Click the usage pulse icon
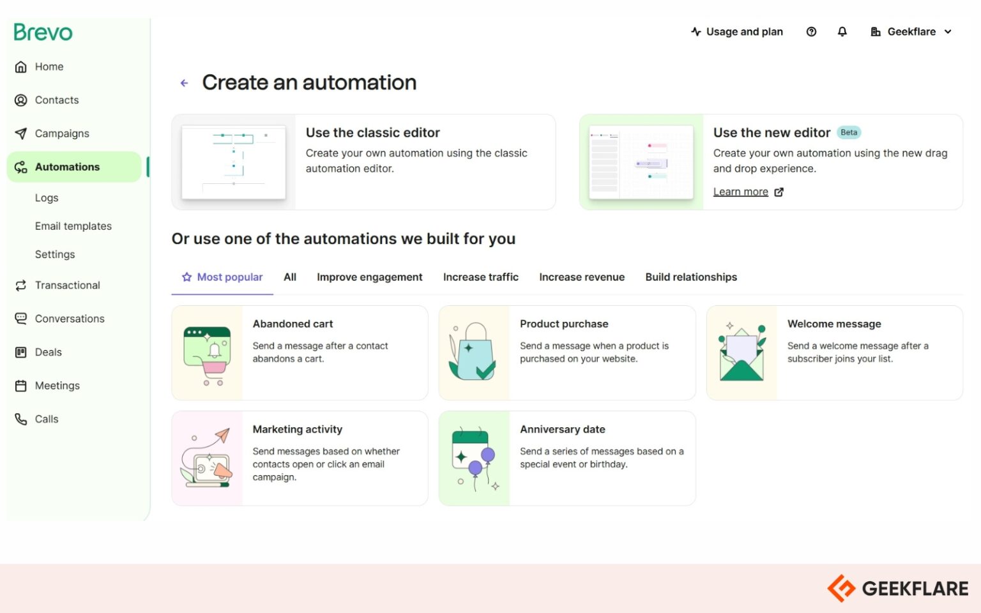The height and width of the screenshot is (613, 981). (x=696, y=32)
